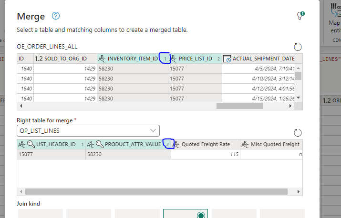The width and height of the screenshot is (341, 218).
Task: Select the Quoted Freight Rate column header
Action: (x=206, y=144)
